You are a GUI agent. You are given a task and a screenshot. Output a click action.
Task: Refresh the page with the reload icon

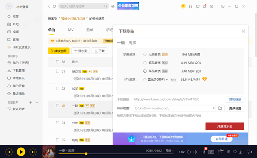[54, 6]
